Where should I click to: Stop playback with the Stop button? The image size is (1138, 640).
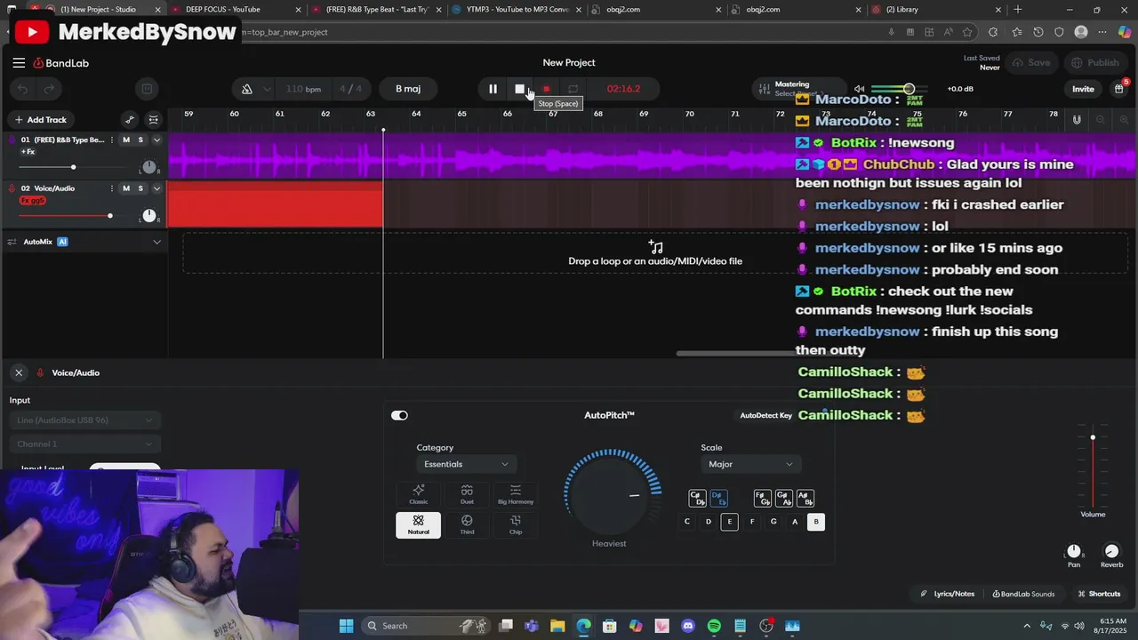(x=520, y=89)
